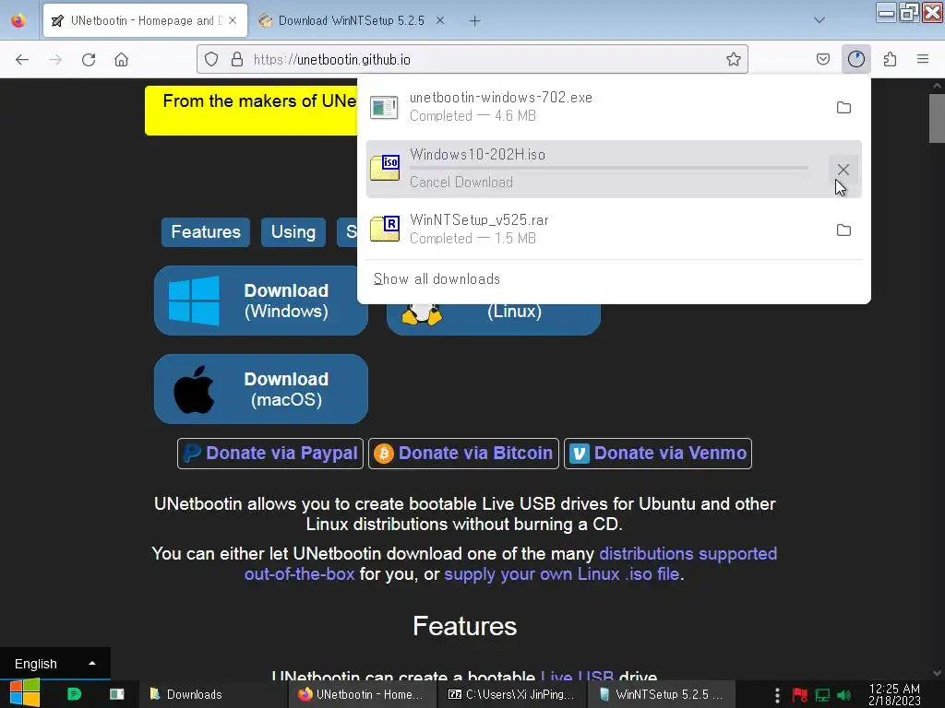
Task: Donate via Bitcoin link
Action: tap(463, 453)
